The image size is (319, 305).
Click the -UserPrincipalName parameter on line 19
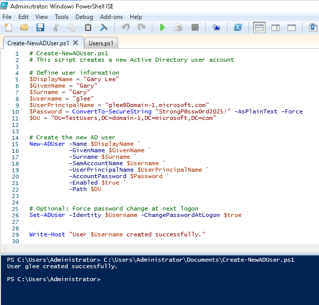coord(102,170)
